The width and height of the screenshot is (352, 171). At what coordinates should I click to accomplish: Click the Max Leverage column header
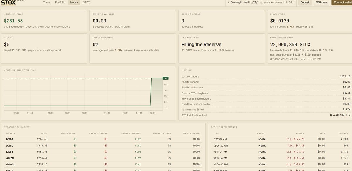[192, 133]
